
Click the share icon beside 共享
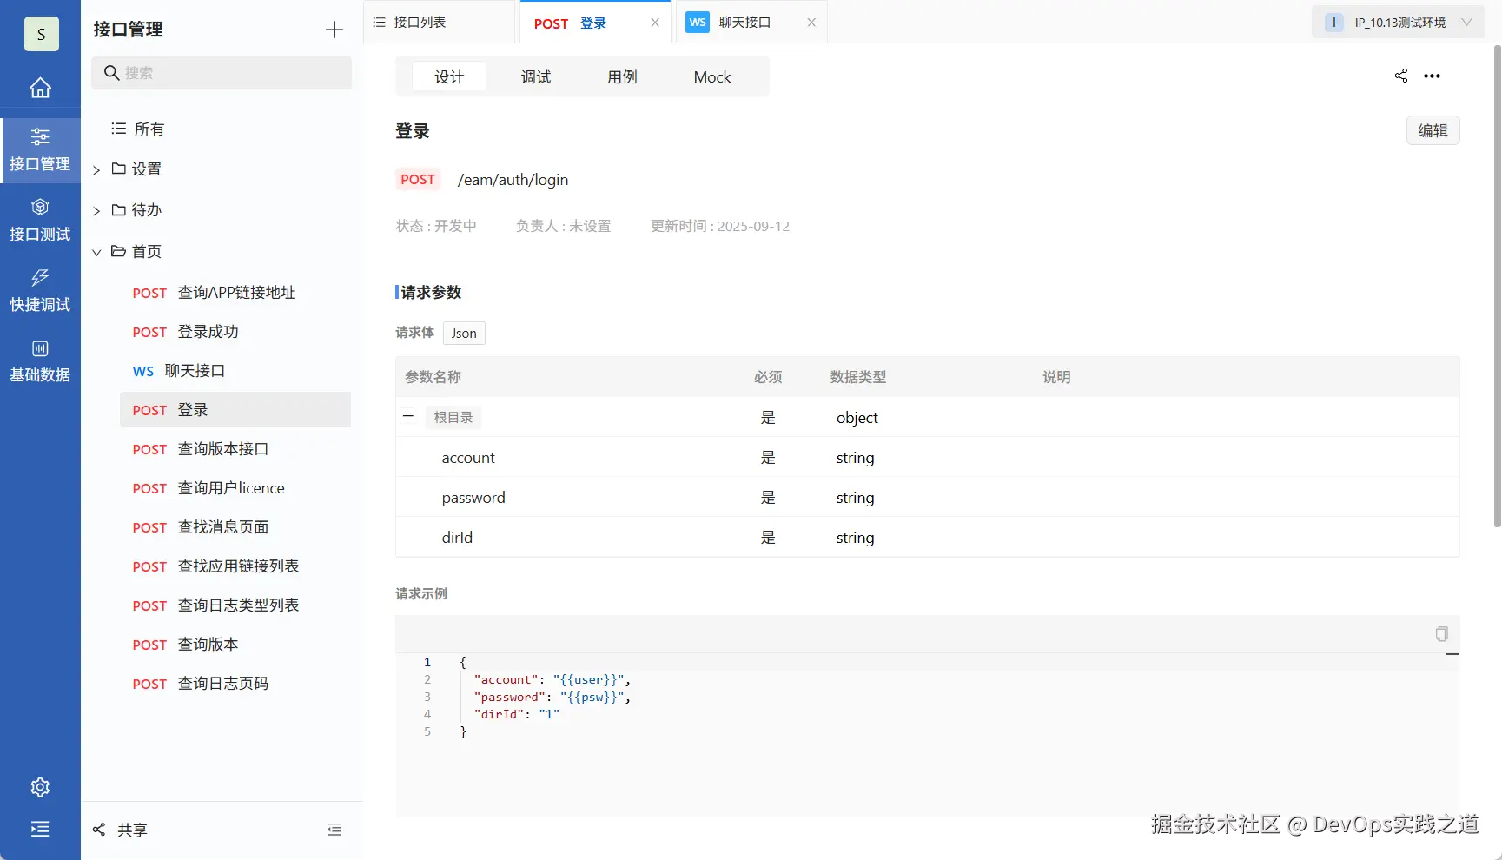99,830
